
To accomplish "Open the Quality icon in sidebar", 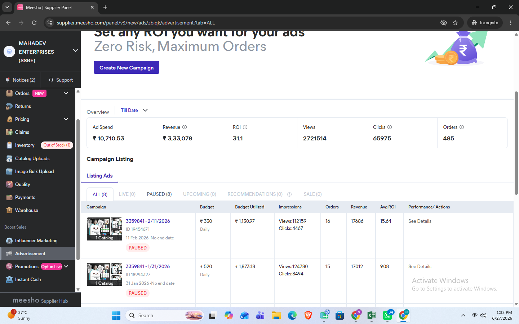I will (x=9, y=184).
